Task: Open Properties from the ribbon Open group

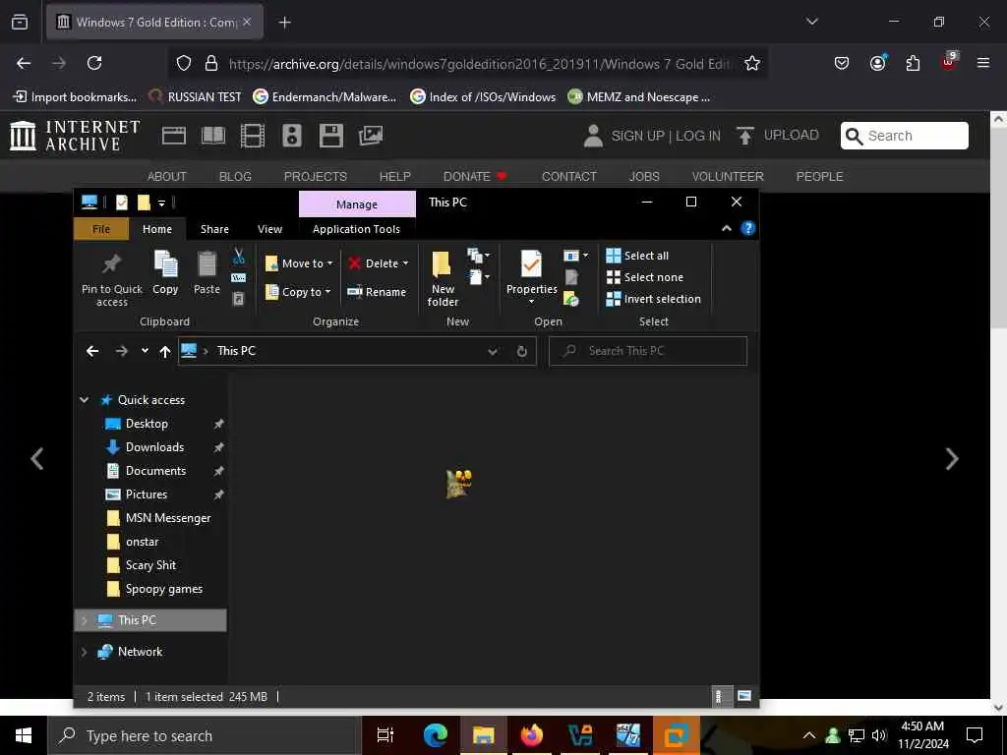Action: click(532, 277)
